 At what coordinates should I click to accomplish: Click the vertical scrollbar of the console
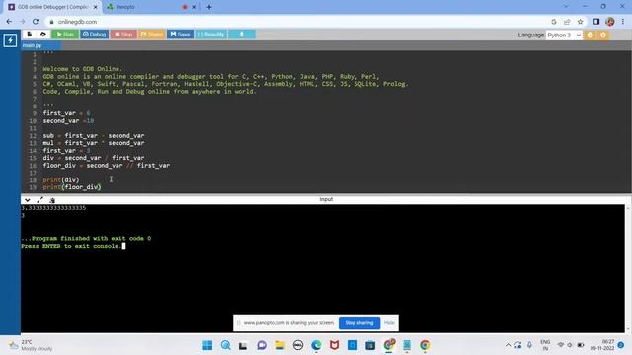click(628, 269)
